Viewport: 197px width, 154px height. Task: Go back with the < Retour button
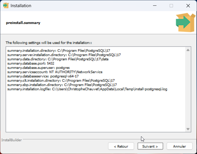tap(121, 146)
